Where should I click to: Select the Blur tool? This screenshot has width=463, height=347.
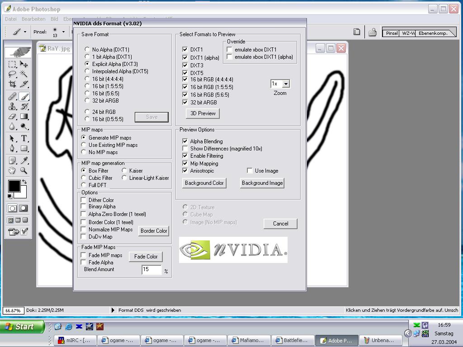click(12, 127)
